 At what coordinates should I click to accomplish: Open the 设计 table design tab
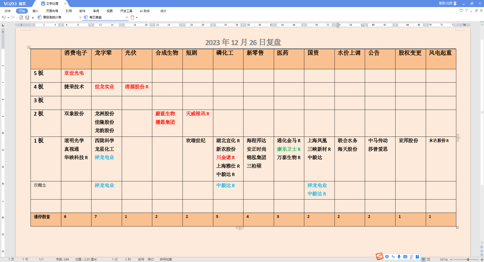point(163,11)
